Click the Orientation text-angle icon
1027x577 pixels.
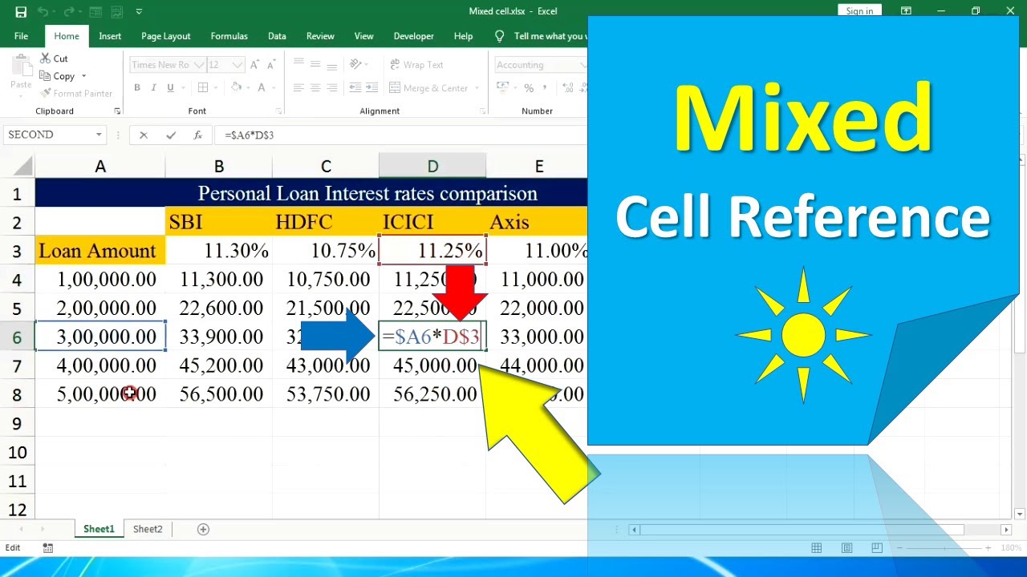tap(357, 65)
